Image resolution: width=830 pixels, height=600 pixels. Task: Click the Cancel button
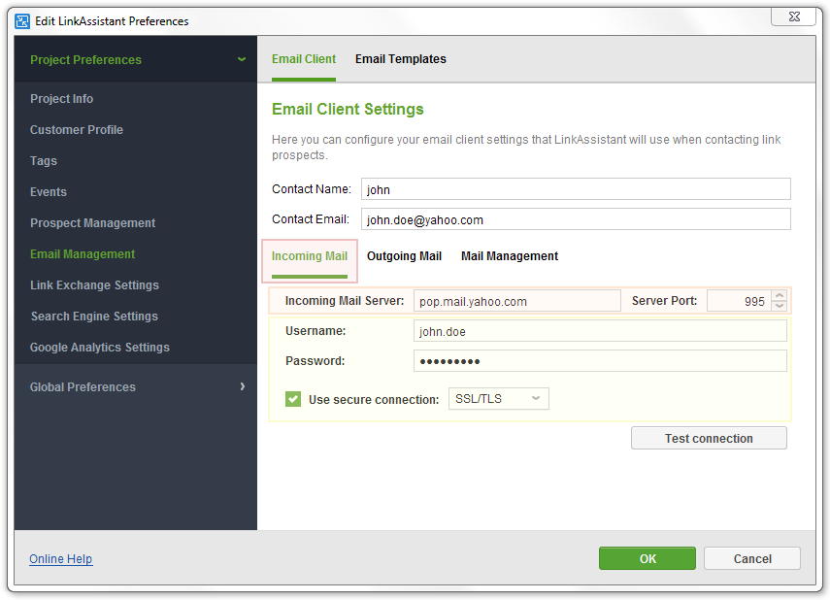[752, 558]
